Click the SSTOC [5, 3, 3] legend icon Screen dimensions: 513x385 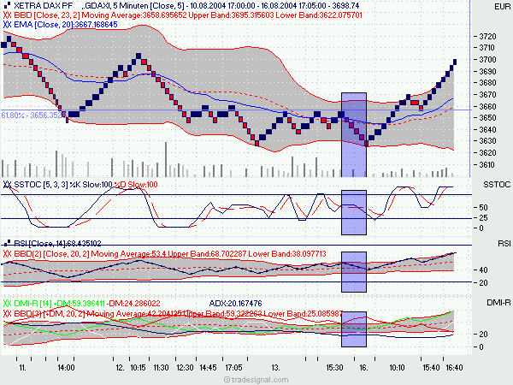click(x=7, y=185)
